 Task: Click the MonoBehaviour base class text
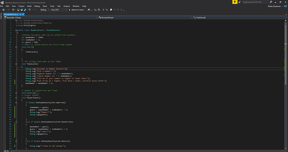click(x=53, y=30)
